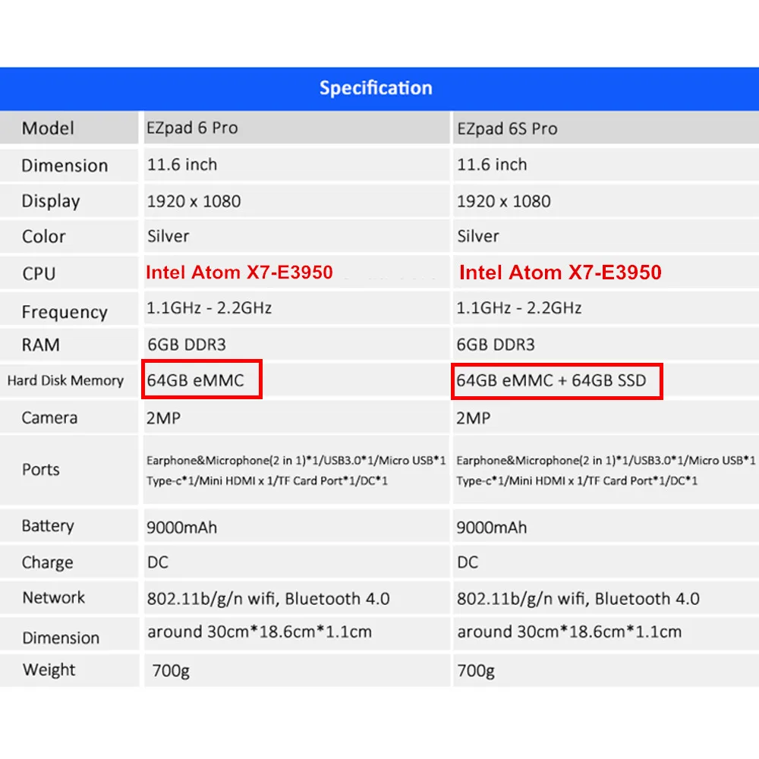Click the RAM row label
Screen dimensions: 759x759
click(x=41, y=345)
